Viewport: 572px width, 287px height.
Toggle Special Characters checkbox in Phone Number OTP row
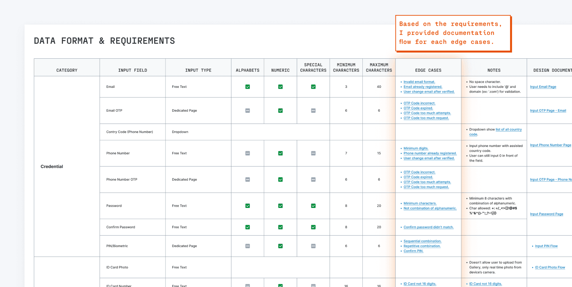click(313, 180)
